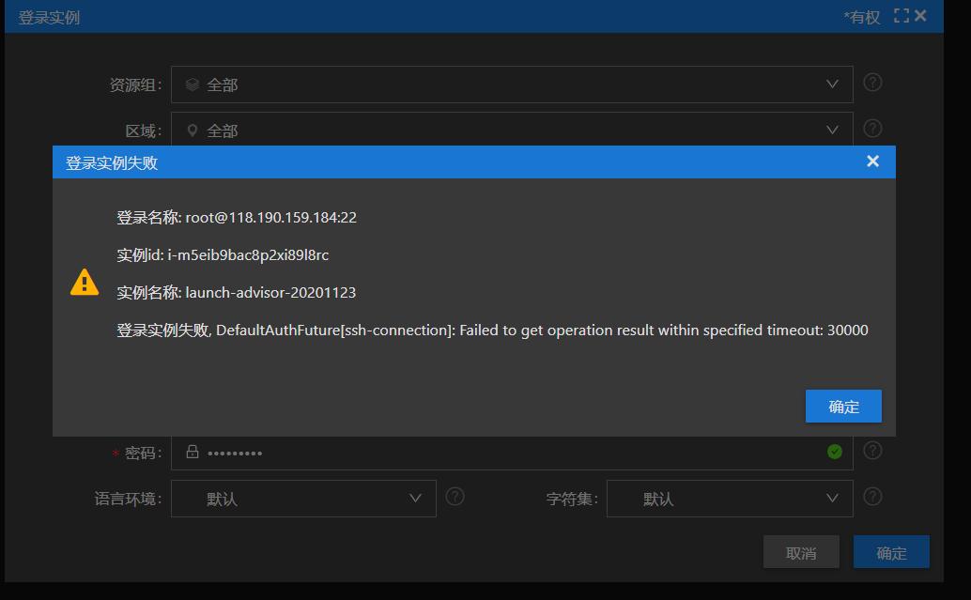Viewport: 971px width, 600px height.
Task: Select instance id i-m5eib9bac8p2xi89l8rc text
Action: click(248, 255)
